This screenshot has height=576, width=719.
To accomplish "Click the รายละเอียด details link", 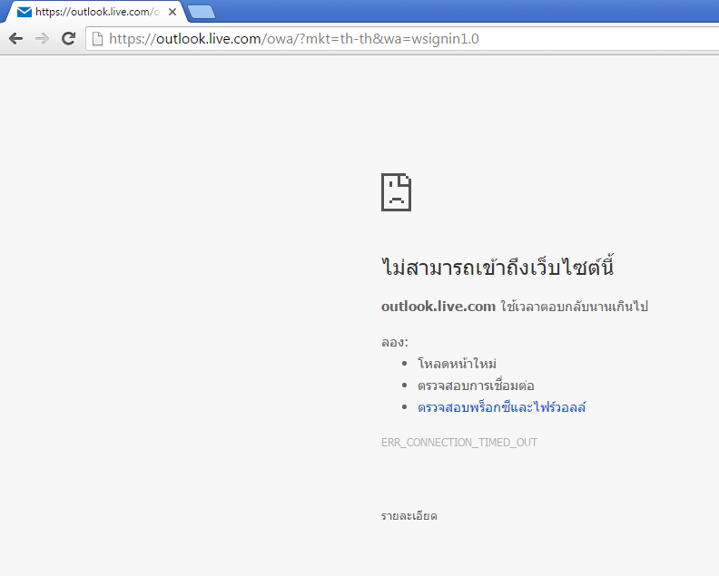I will point(409,516).
